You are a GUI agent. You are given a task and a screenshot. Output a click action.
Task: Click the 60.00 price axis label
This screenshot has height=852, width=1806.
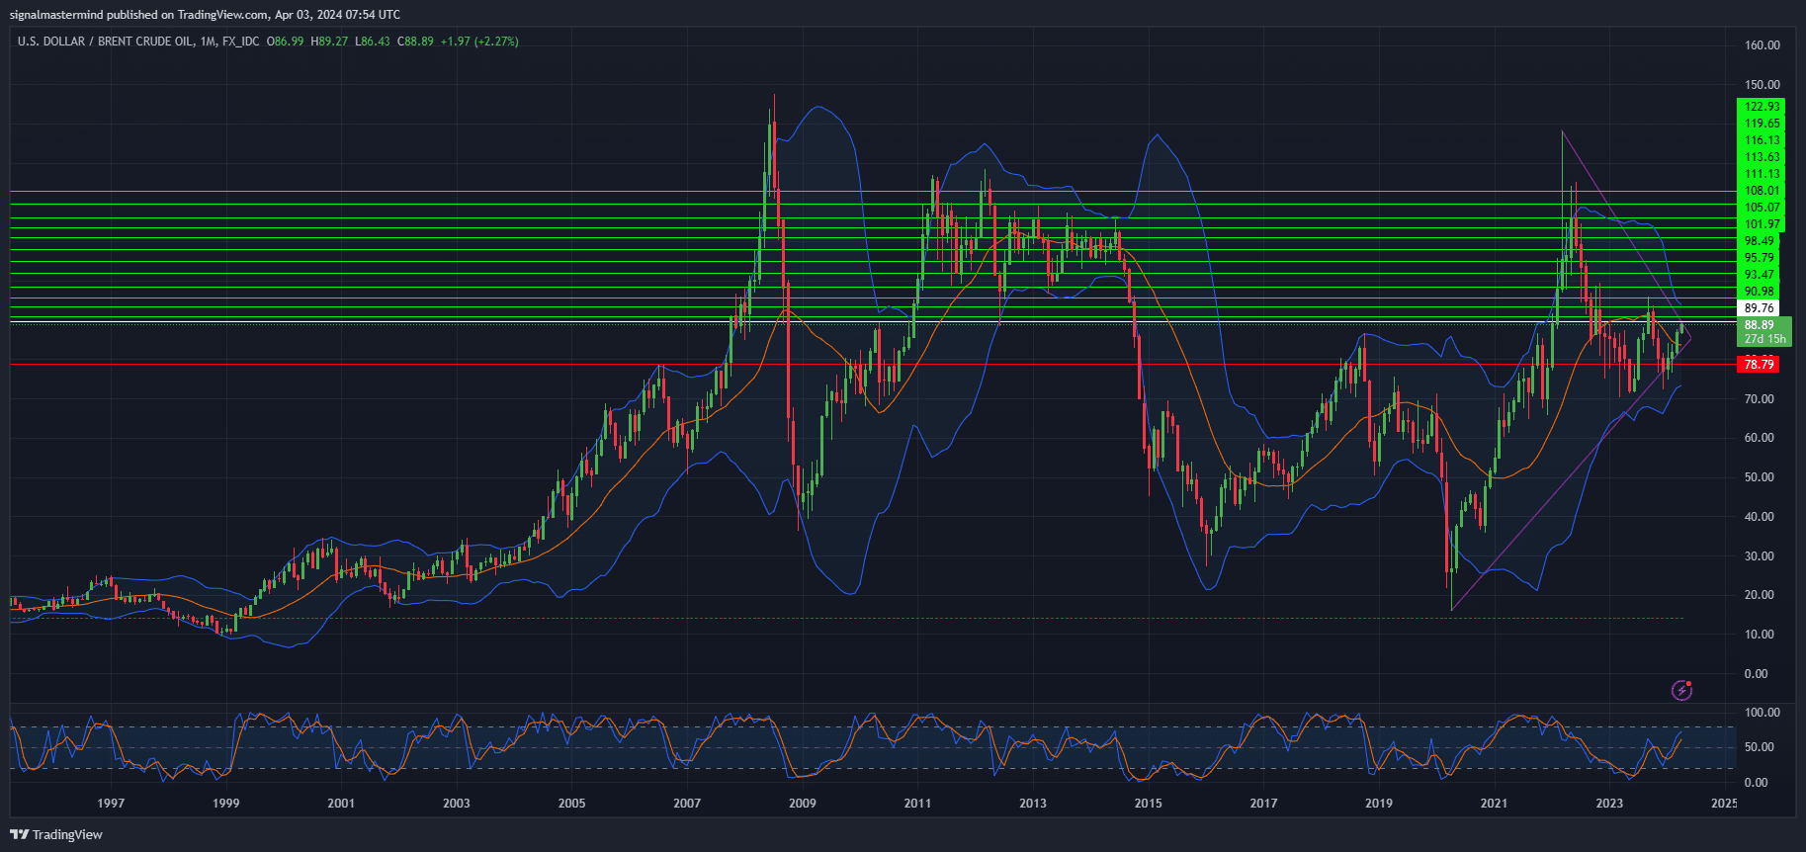[1759, 438]
